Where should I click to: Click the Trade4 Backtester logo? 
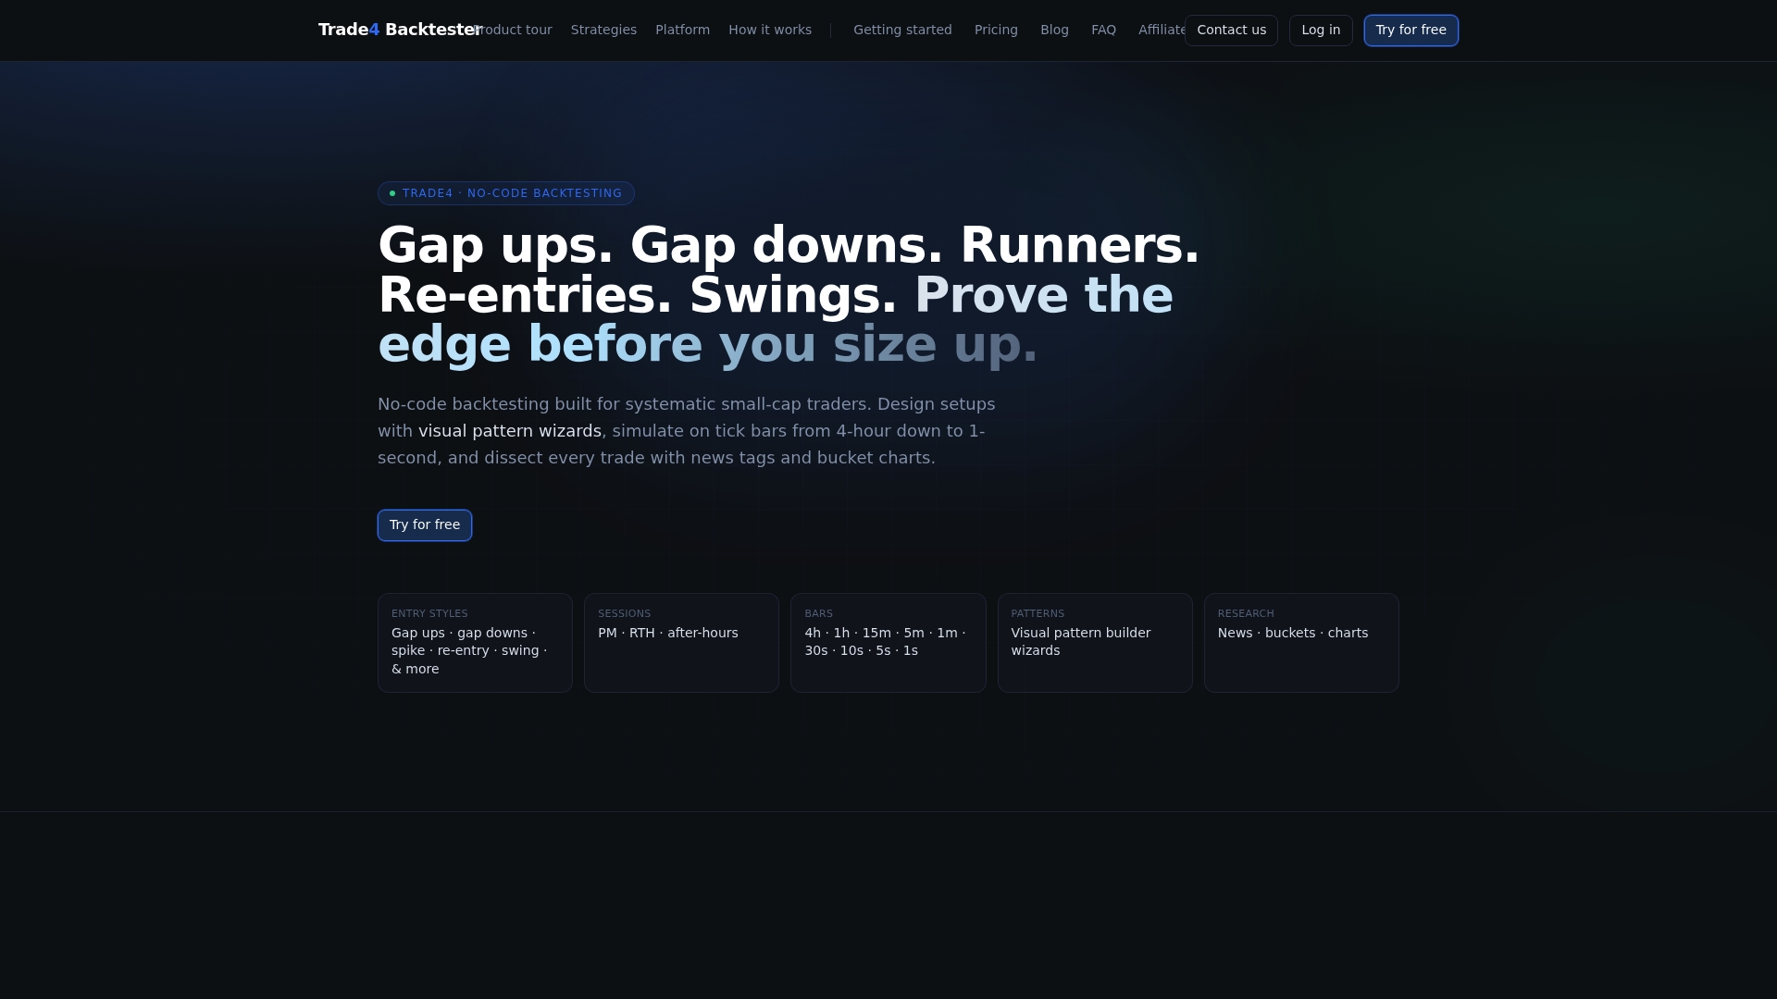[x=400, y=30]
